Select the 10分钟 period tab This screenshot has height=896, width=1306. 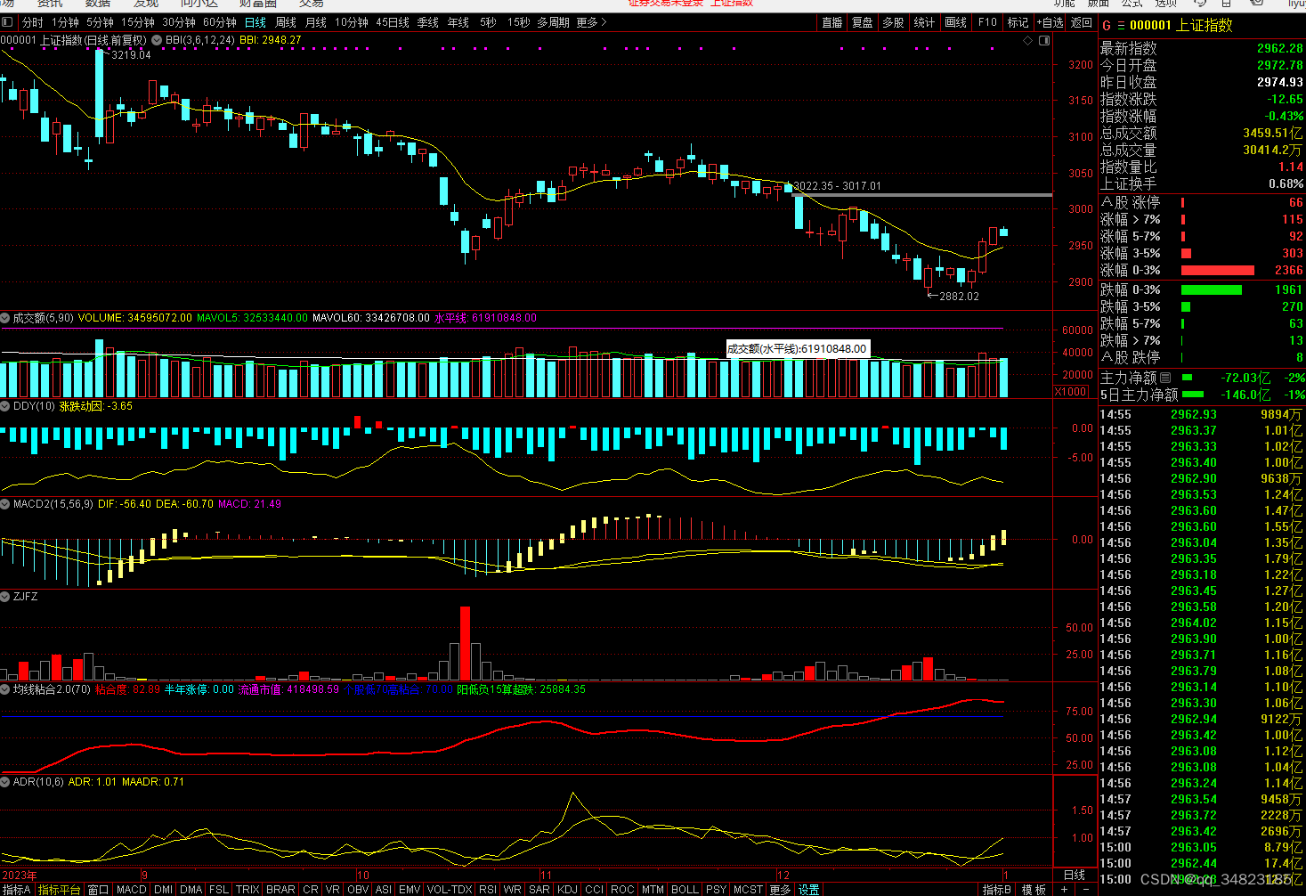point(352,22)
